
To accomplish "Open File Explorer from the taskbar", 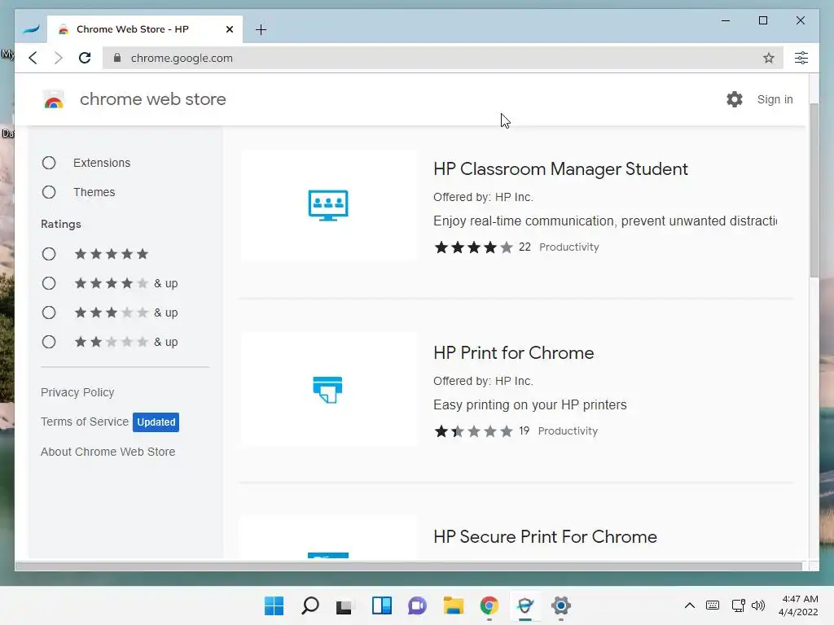I will coord(453,605).
